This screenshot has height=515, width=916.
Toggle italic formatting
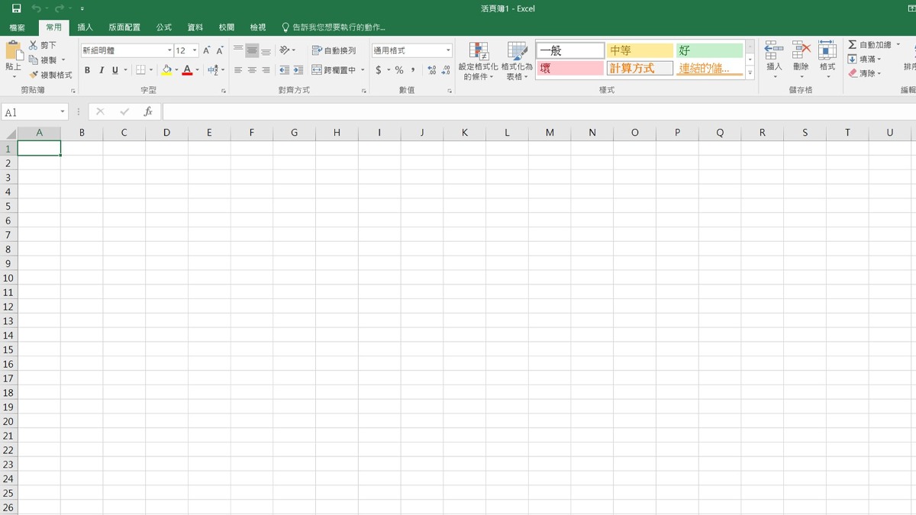101,70
